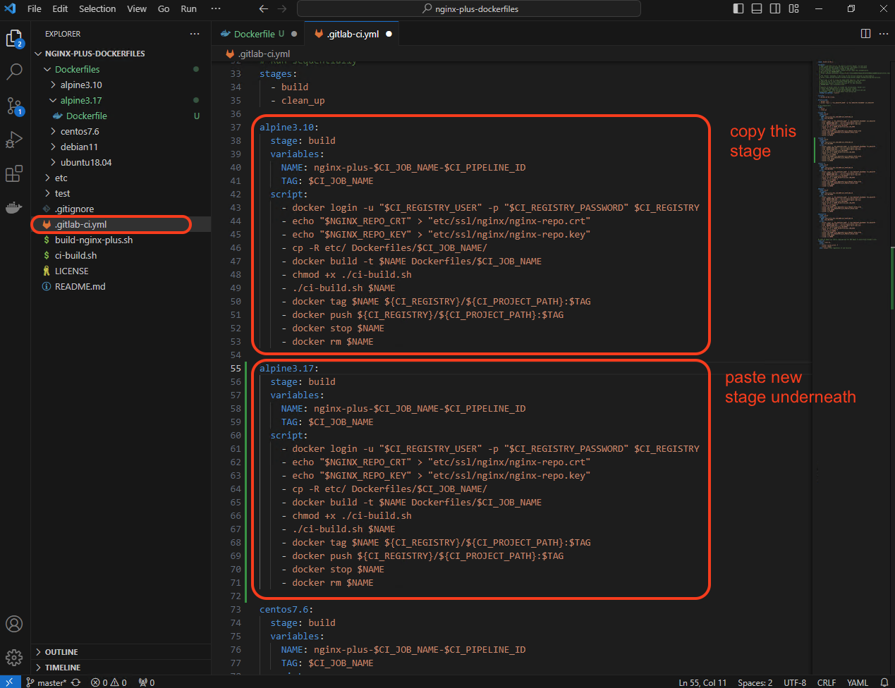Click the command center search box
This screenshot has width=895, height=688.
[x=468, y=8]
